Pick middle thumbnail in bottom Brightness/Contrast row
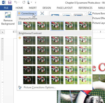Image resolution: width=105 pixels, height=103 pixels. pos(57,80)
